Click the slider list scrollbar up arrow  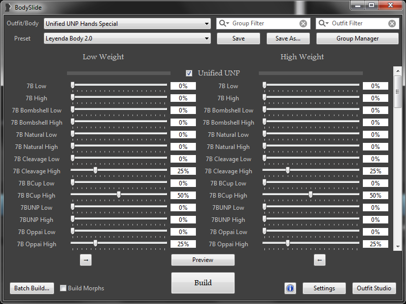(x=397, y=70)
